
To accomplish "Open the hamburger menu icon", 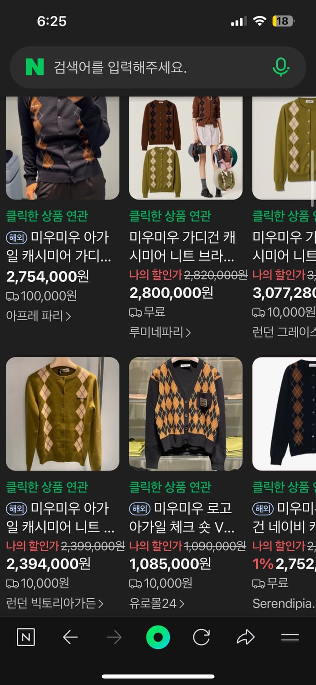I will [290, 638].
